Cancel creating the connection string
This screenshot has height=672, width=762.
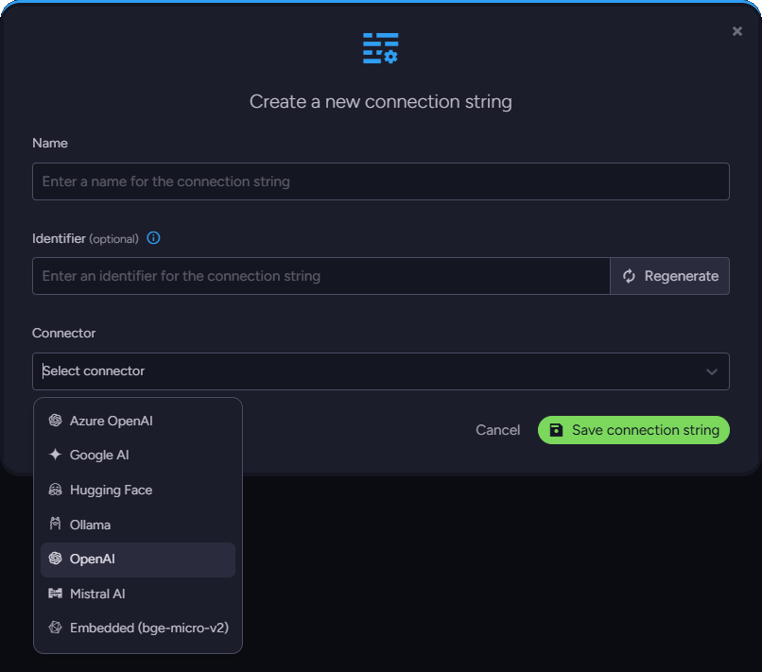point(497,430)
